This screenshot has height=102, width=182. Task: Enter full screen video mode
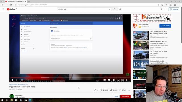(127, 80)
